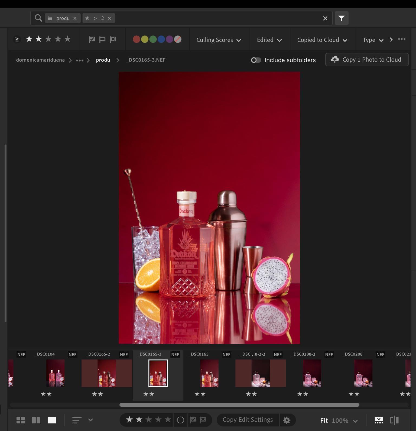Screen dimensions: 416x431
Task: Set one star rating in bottom toolbar
Action: point(129,420)
